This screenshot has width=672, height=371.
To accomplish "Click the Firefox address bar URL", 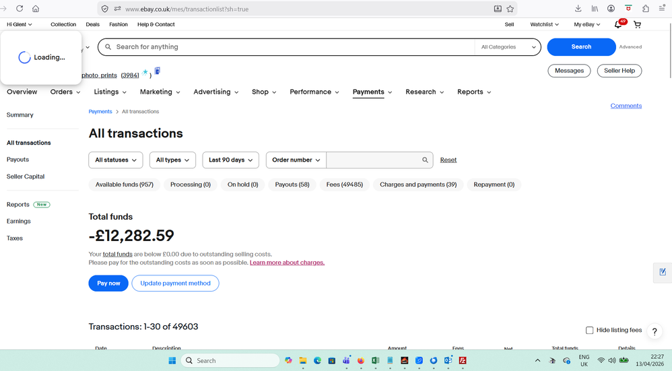I will coord(187,9).
